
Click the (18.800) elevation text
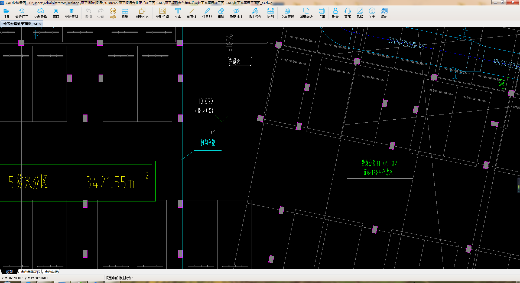point(204,111)
